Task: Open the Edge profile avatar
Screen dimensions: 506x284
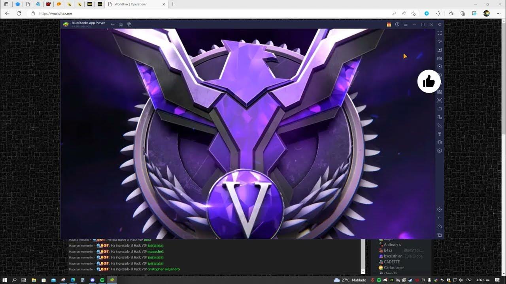Action: coord(487,13)
